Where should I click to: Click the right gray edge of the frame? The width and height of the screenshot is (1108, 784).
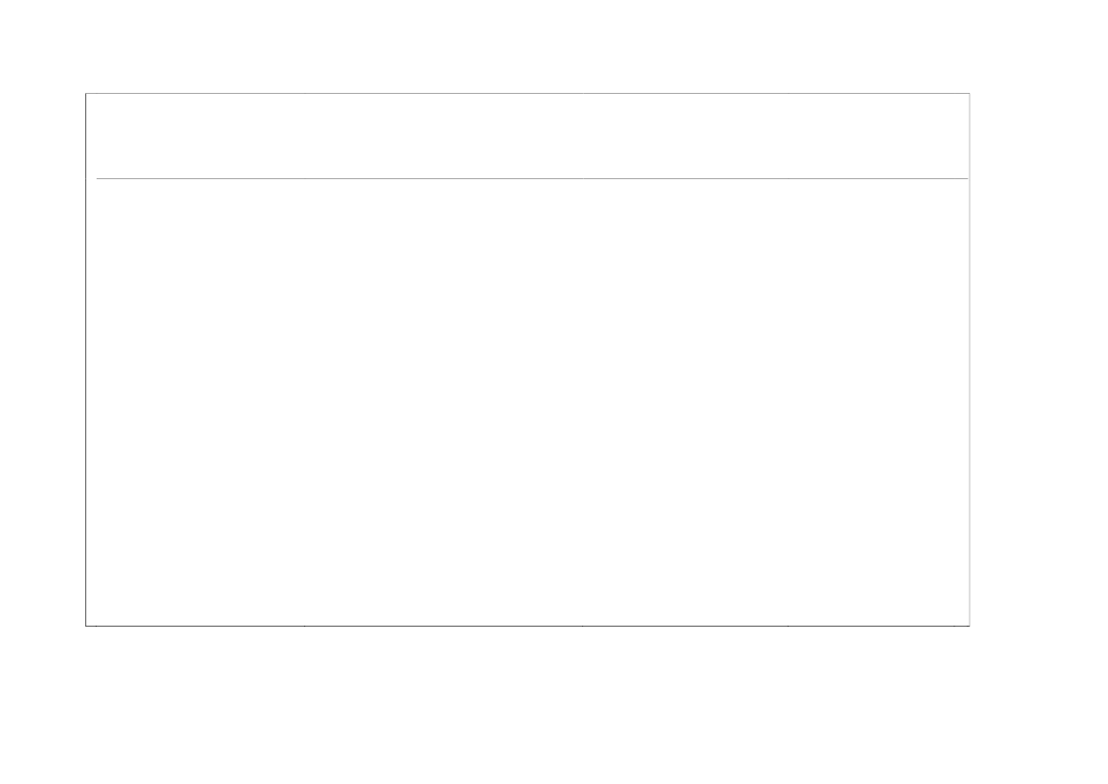pos(970,359)
